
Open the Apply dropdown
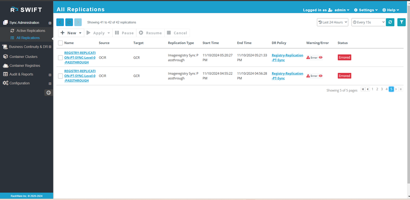pyautogui.click(x=98, y=33)
